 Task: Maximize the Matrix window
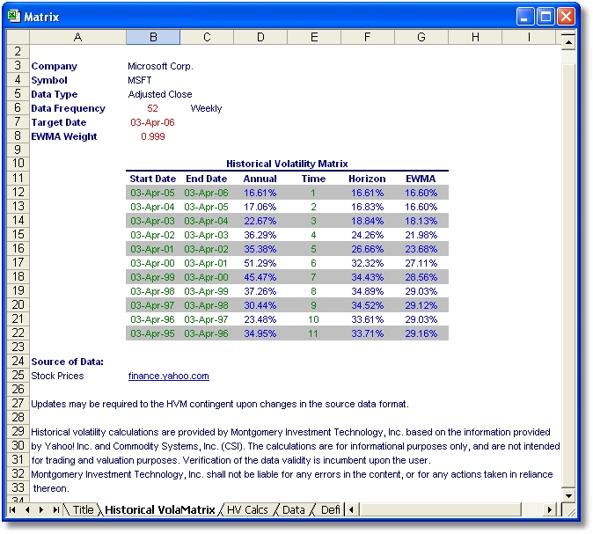[545, 17]
